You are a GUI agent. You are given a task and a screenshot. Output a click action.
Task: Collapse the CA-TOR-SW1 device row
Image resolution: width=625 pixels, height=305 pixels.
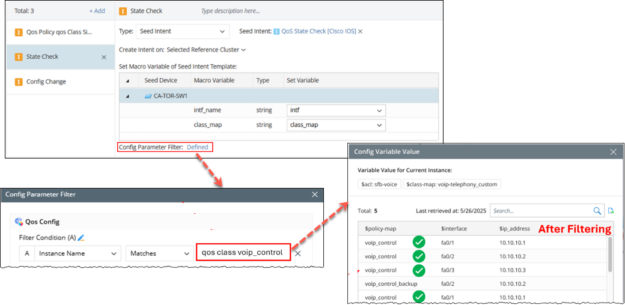(127, 96)
